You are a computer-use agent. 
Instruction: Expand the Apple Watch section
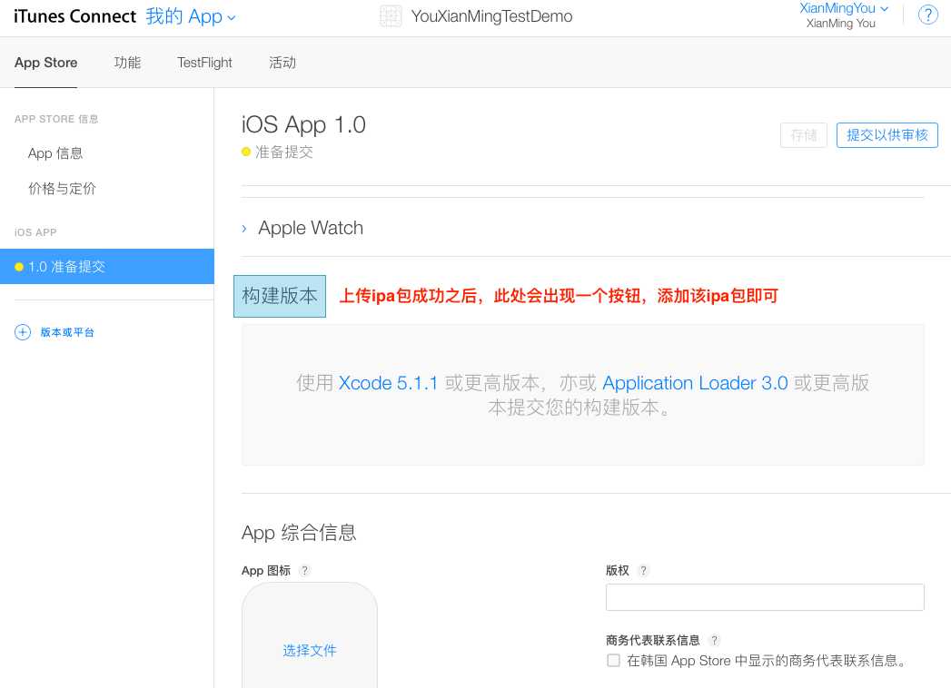point(244,229)
